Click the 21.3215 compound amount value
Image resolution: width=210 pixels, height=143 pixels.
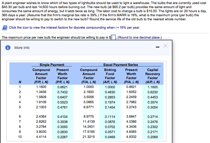[x=89, y=137]
